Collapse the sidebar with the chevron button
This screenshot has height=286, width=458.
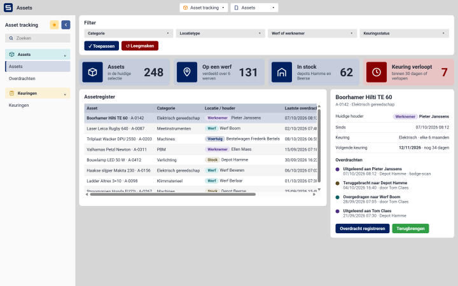(x=66, y=25)
